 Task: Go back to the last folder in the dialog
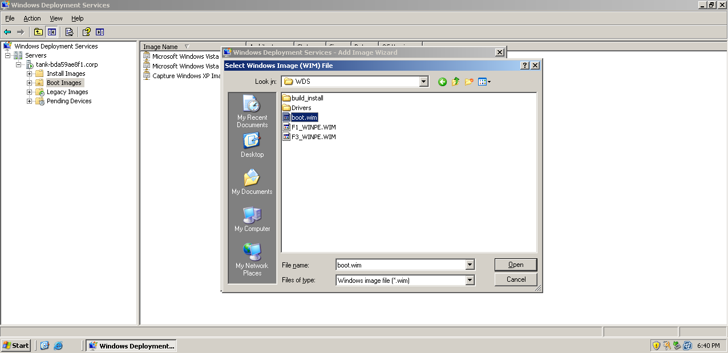[442, 82]
